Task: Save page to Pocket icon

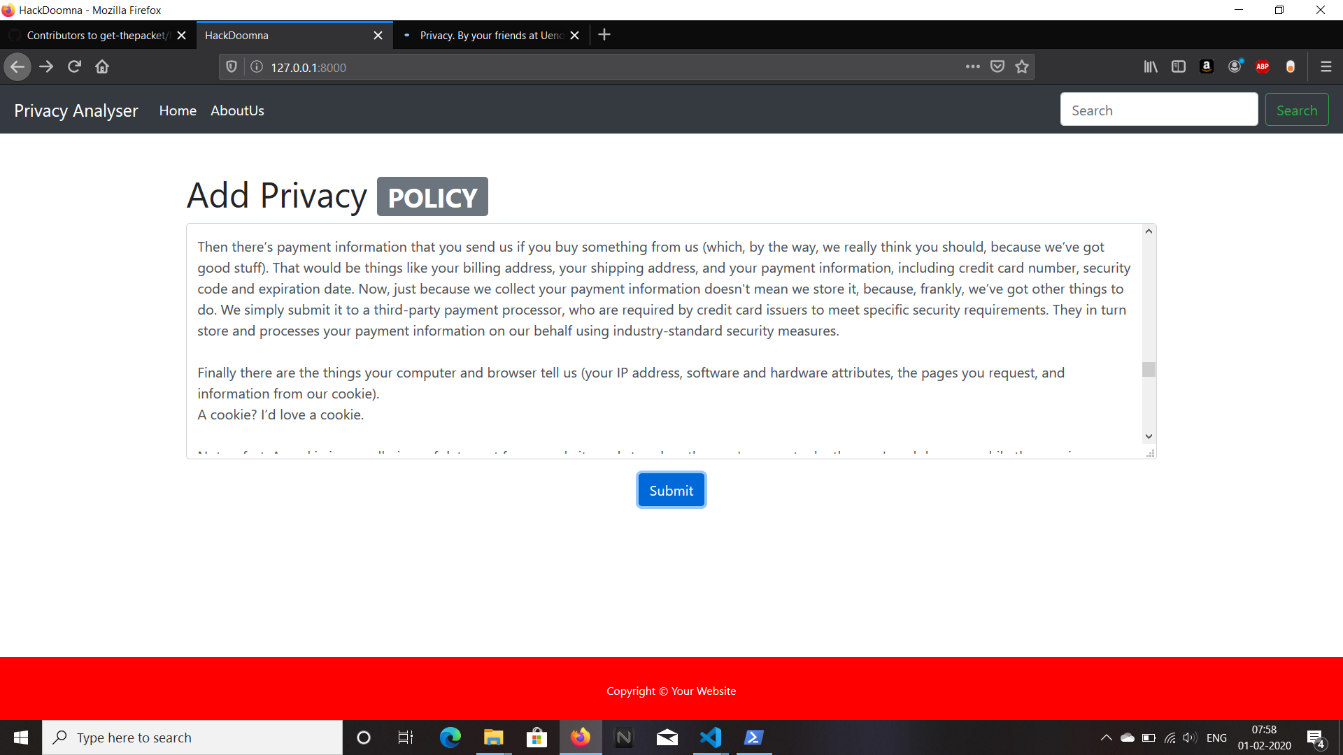Action: click(x=997, y=67)
